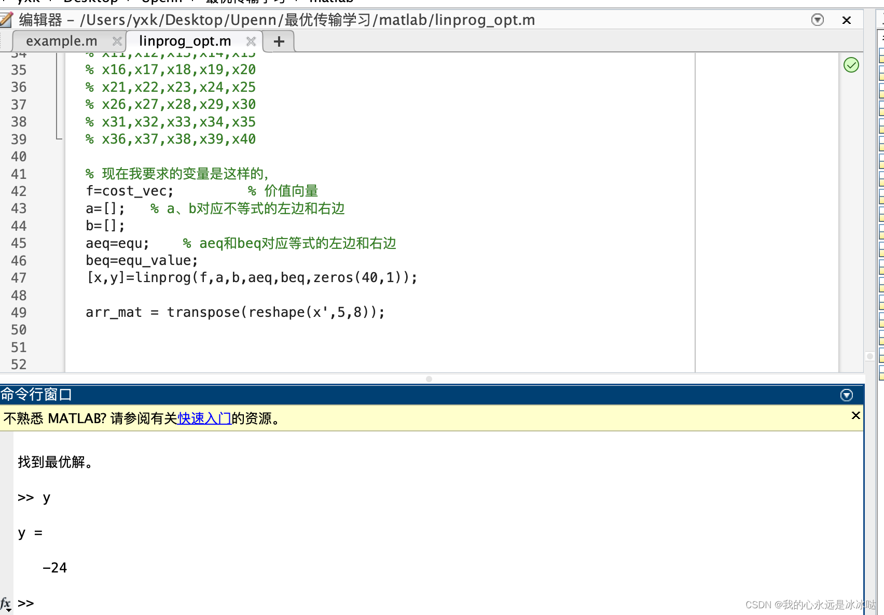Image resolution: width=884 pixels, height=615 pixels.
Task: Click the -24 output value
Action: tap(54, 568)
